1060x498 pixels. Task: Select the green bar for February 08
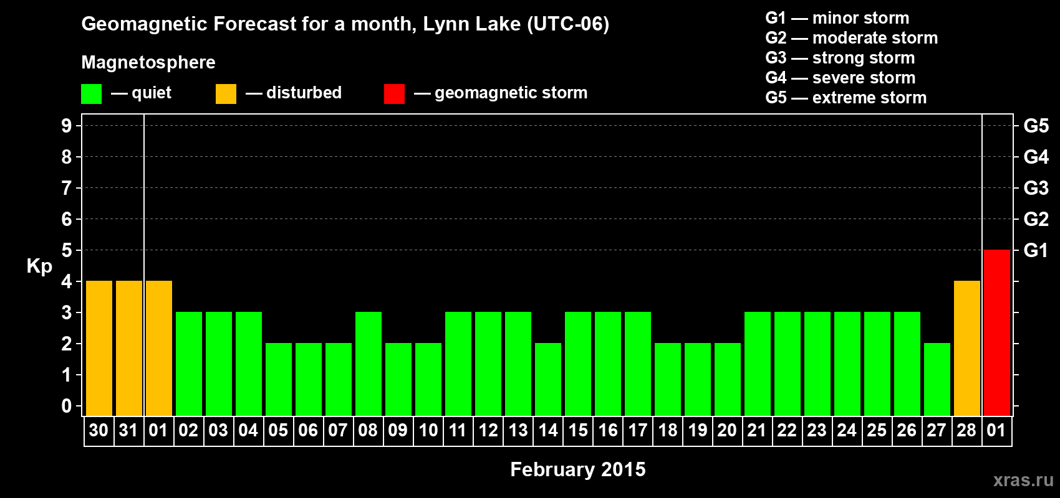coord(369,364)
